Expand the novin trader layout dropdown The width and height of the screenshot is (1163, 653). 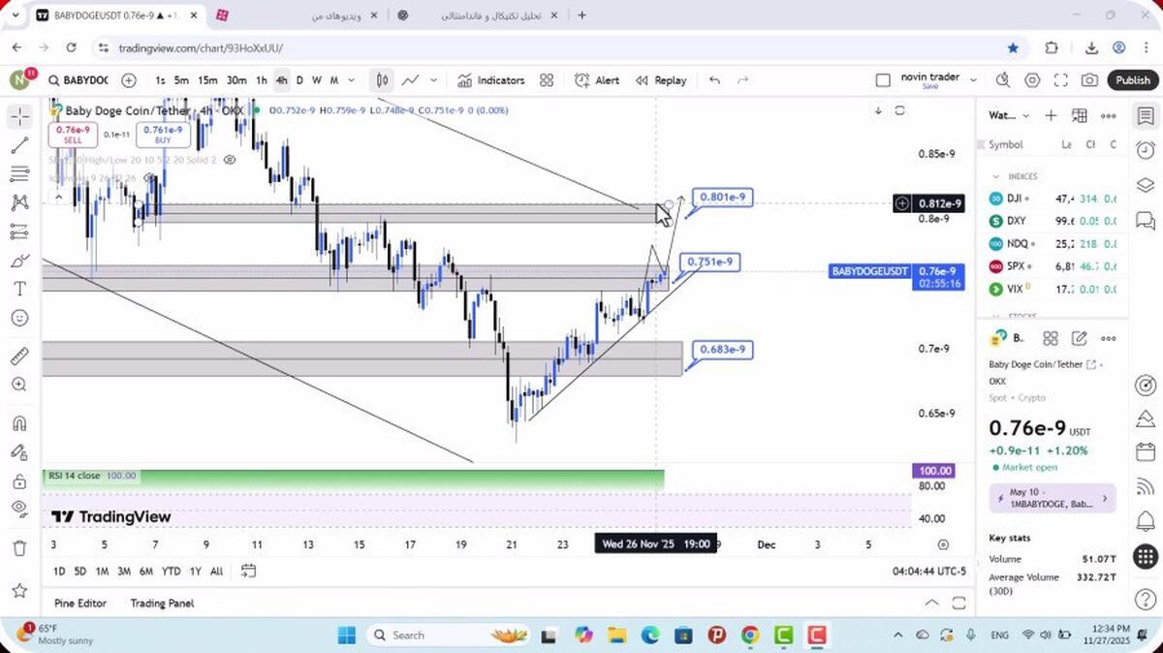973,80
